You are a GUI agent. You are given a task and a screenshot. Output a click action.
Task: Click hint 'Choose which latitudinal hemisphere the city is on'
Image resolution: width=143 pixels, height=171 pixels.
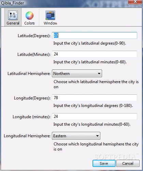click(x=96, y=84)
